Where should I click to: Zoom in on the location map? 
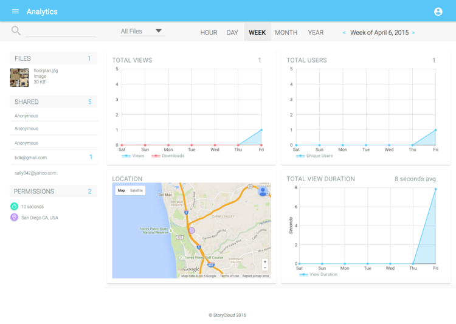pos(265,262)
